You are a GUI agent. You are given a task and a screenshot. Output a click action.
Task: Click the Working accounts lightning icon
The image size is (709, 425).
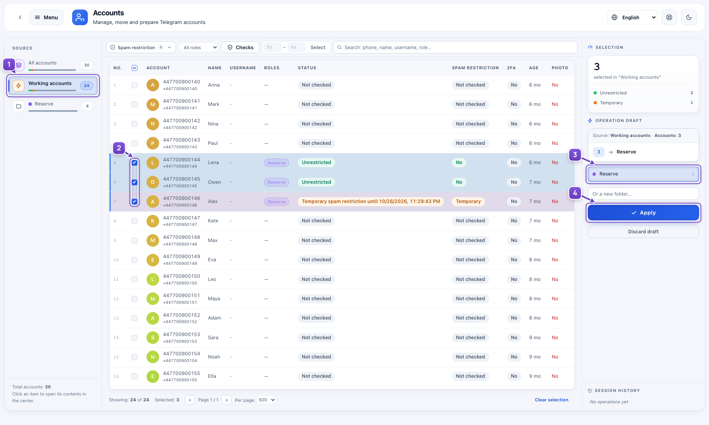coord(19,85)
